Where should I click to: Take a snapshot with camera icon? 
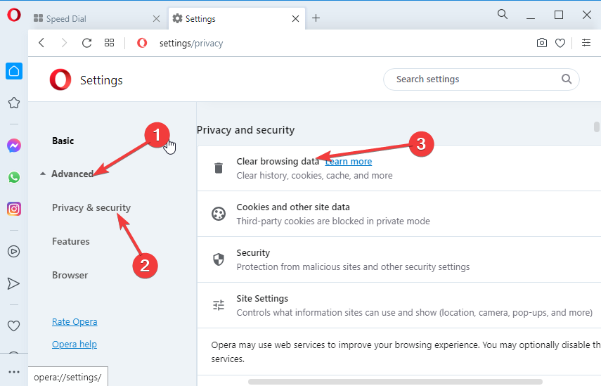541,43
